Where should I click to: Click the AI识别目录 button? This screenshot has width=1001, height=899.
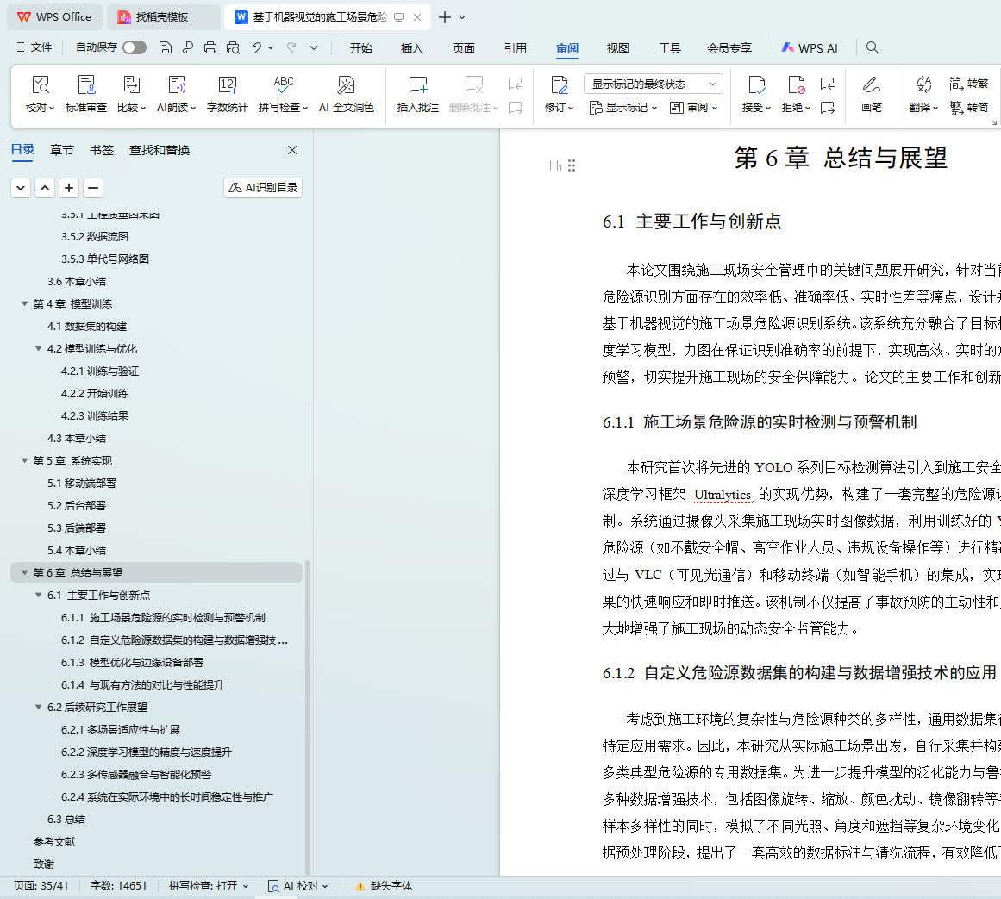point(263,188)
